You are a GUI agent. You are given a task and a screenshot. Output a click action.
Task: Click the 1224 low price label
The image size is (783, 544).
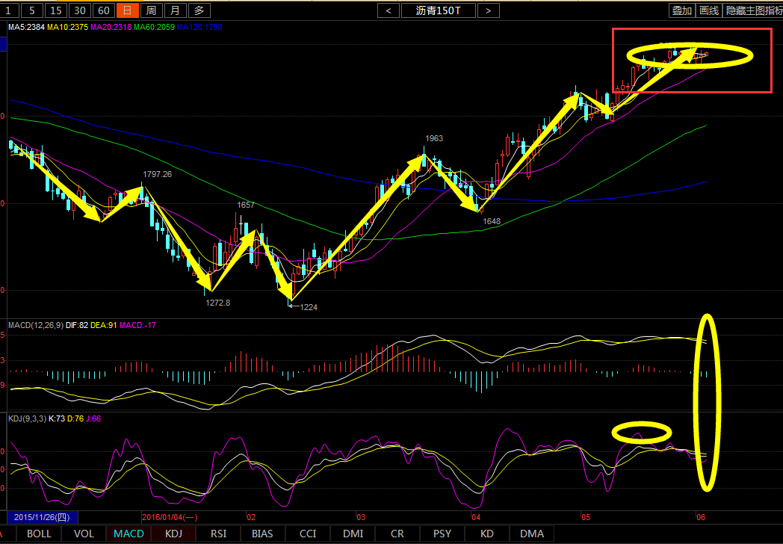click(309, 306)
